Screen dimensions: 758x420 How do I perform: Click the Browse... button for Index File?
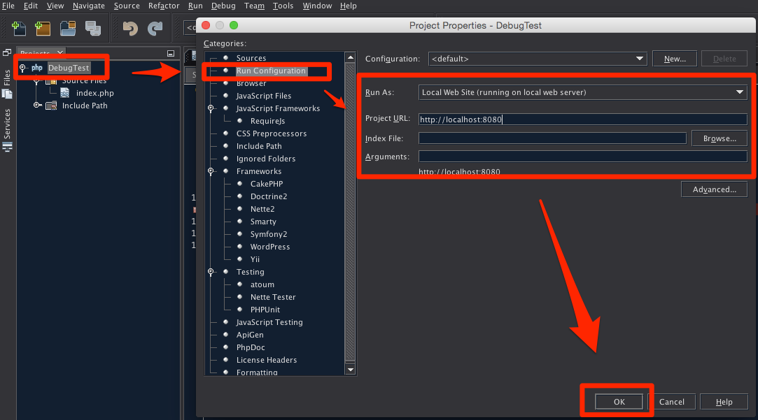coord(720,138)
